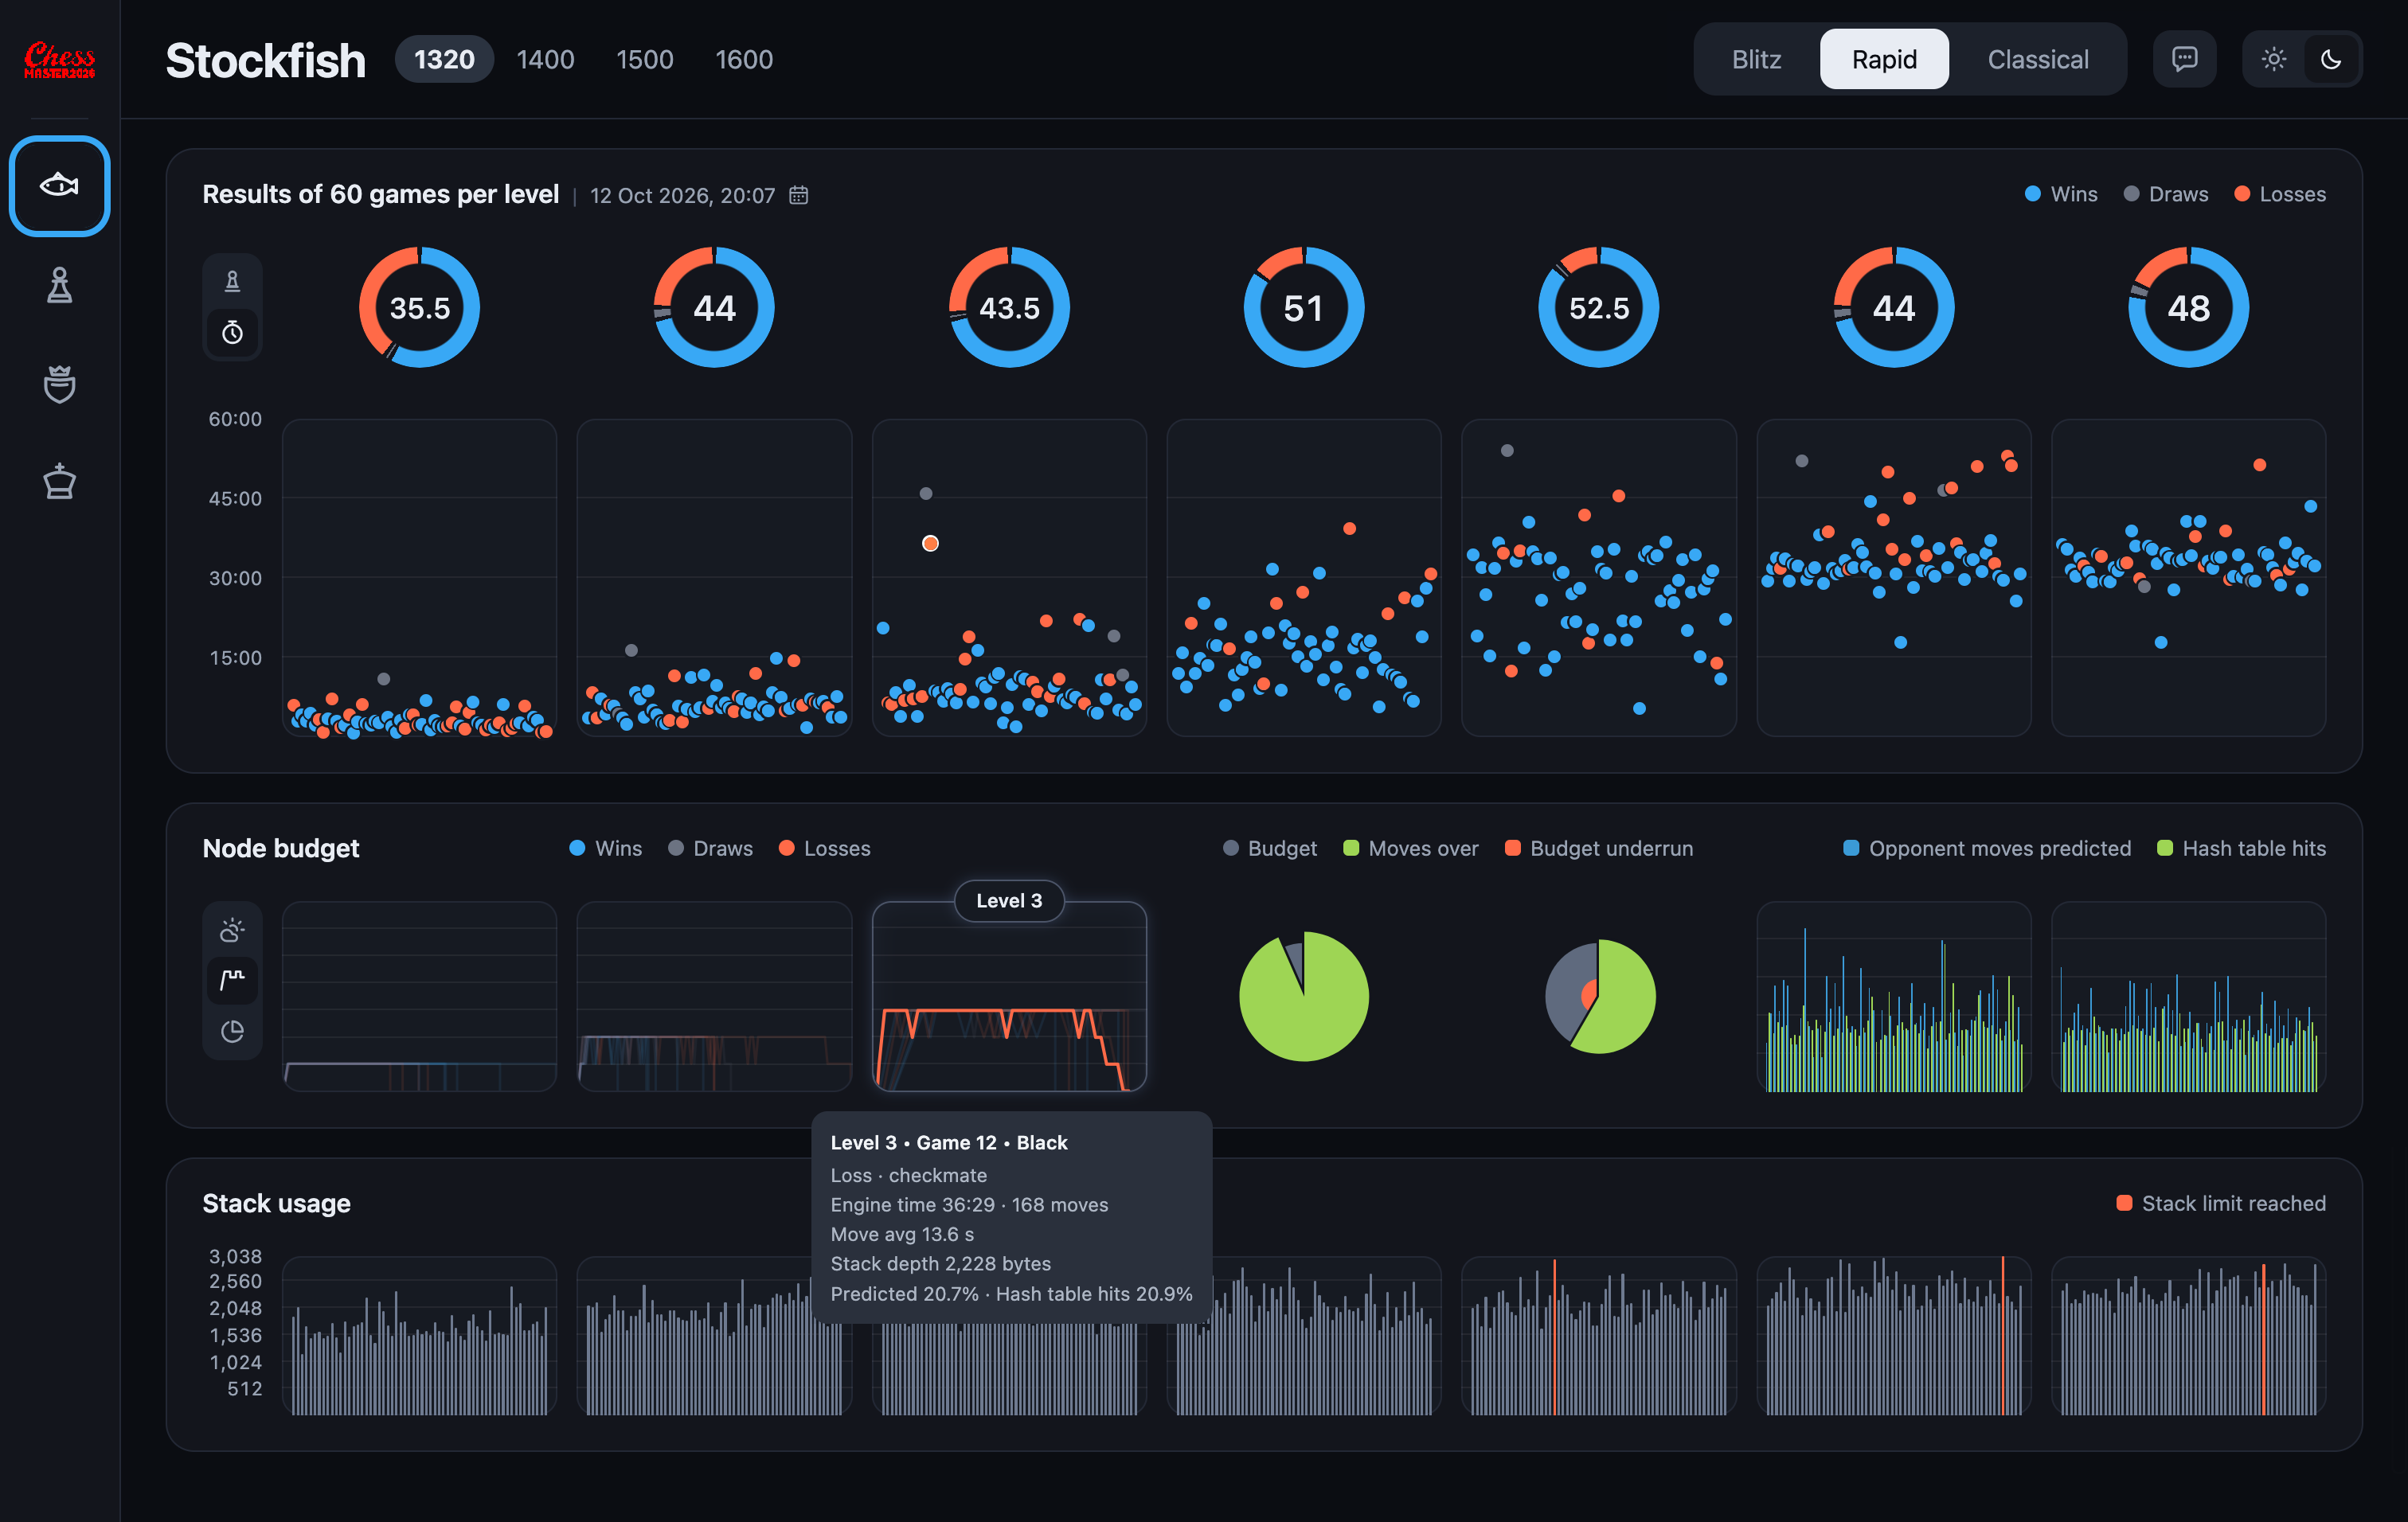Toggle Moves over legend item
The image size is (2408, 1522).
click(x=1410, y=849)
